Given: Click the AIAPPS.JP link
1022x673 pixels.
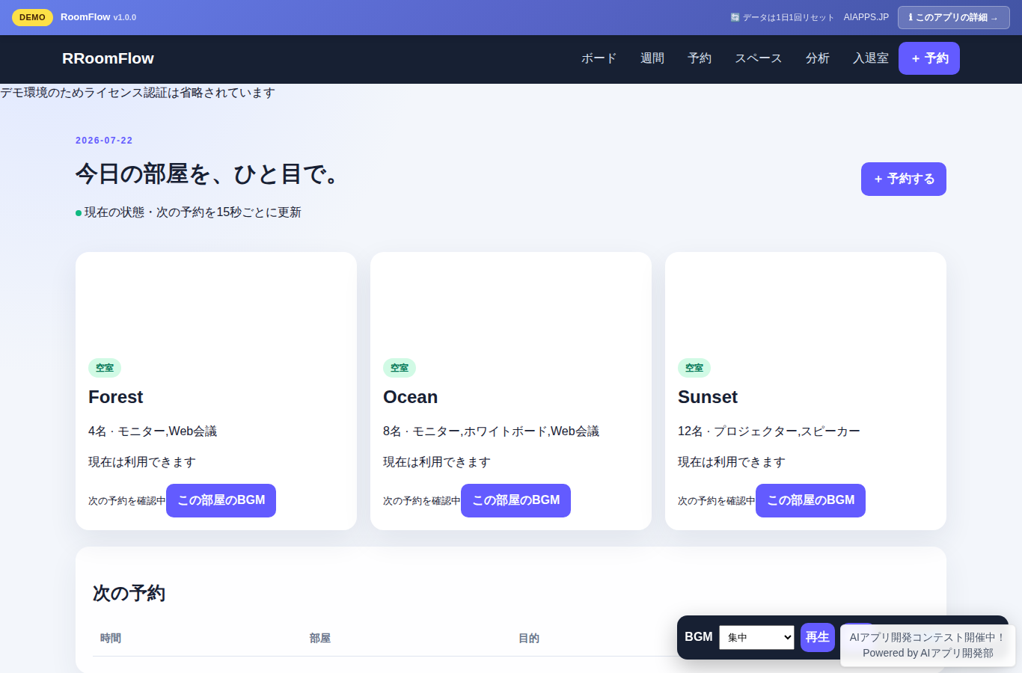Looking at the screenshot, I should (x=866, y=17).
